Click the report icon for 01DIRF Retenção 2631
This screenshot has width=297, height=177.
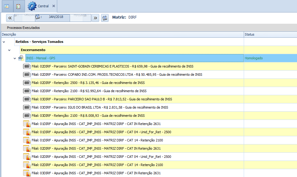(x=27, y=124)
